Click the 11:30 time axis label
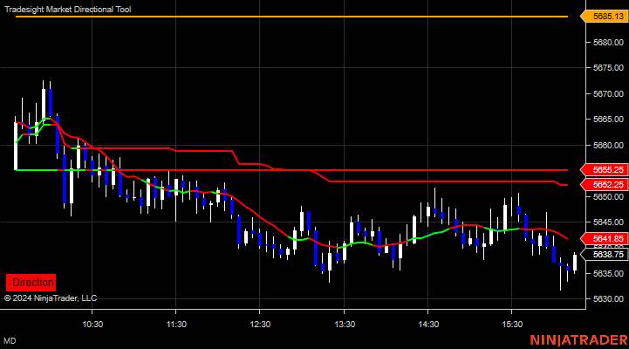The height and width of the screenshot is (349, 629). pyautogui.click(x=176, y=324)
